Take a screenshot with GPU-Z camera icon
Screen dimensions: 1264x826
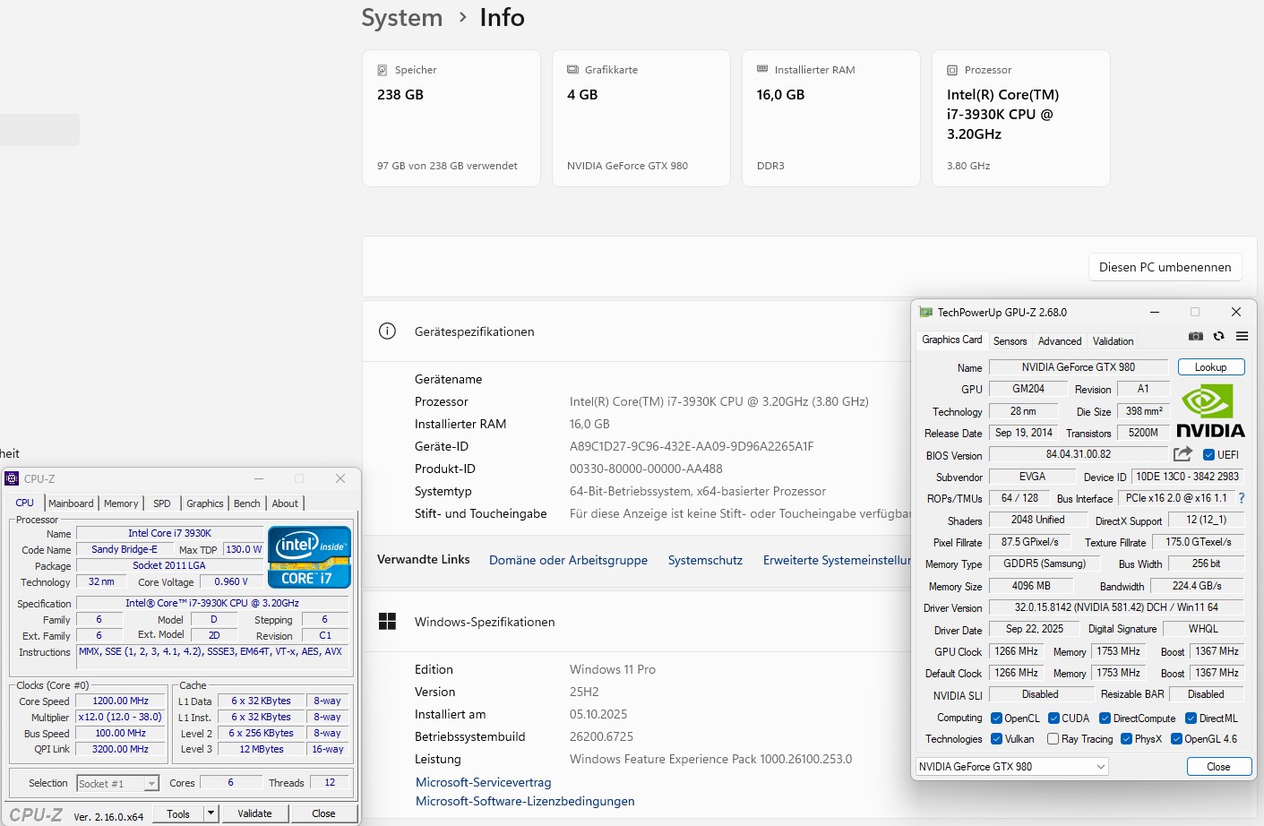pyautogui.click(x=1196, y=336)
